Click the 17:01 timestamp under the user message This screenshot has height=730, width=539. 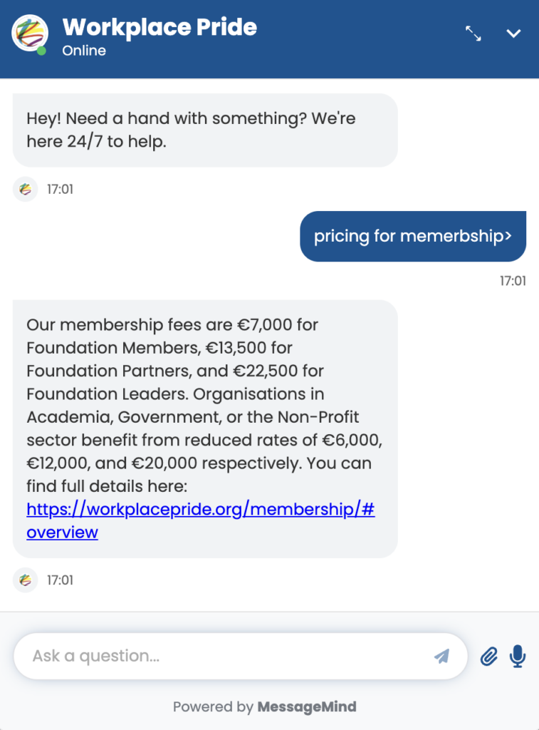[x=513, y=281]
